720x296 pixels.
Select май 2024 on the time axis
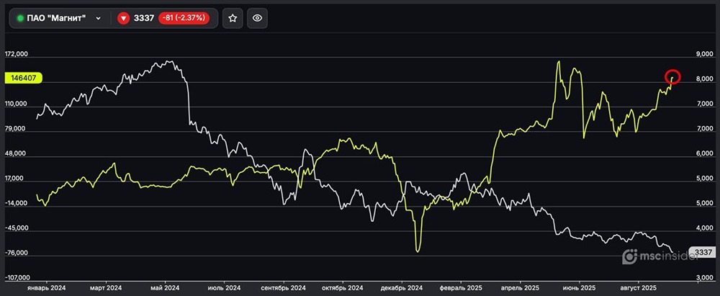165,287
